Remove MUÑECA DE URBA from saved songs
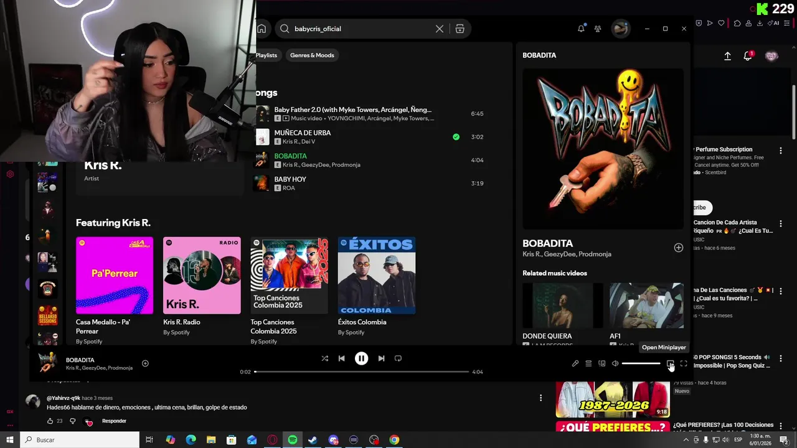 point(456,137)
